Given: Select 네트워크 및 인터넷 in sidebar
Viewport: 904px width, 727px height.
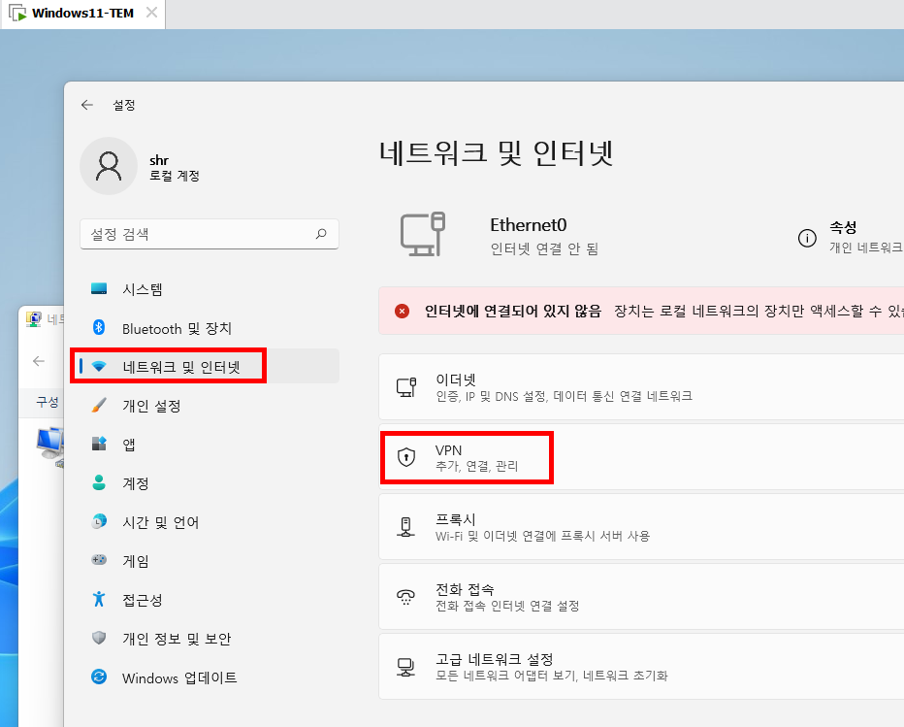Looking at the screenshot, I should pos(210,366).
